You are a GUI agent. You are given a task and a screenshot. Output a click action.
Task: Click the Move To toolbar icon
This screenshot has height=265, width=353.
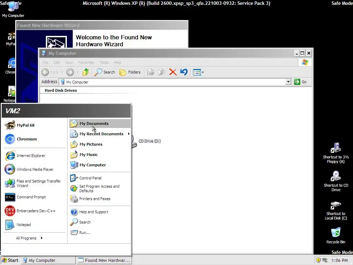pos(151,72)
